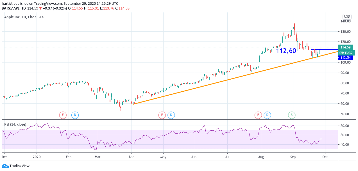Screen dimensions: 358x171
Task: Select the earnings marker E just before August
Action: [x=258, y=115]
